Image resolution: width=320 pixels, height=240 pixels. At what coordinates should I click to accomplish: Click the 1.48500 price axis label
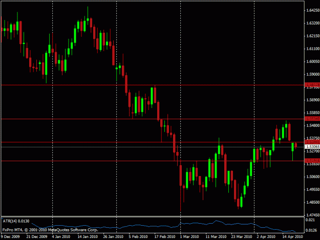tap(313, 202)
